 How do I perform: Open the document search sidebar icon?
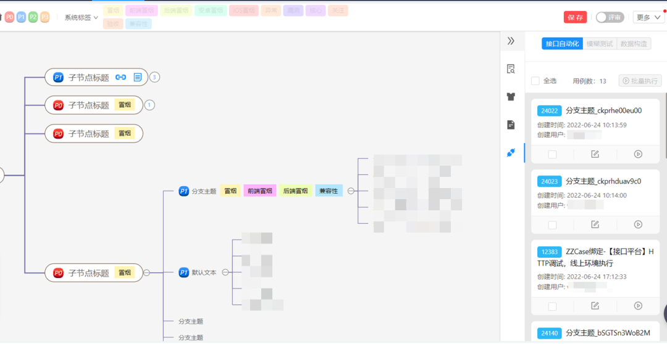pyautogui.click(x=511, y=69)
